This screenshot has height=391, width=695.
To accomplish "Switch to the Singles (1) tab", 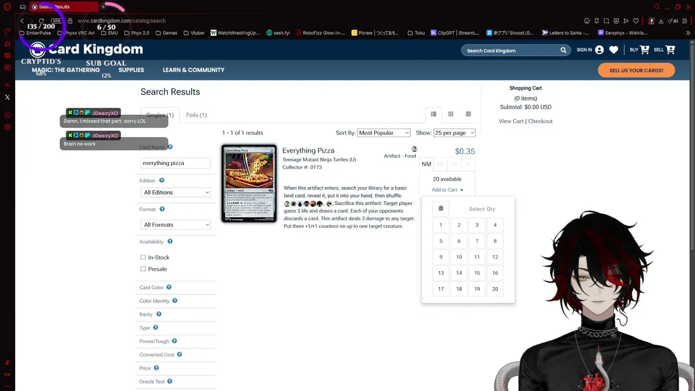I will tap(160, 115).
